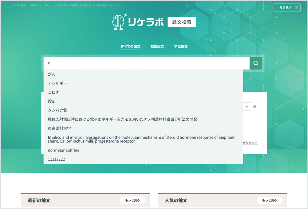Screen dimensions: 308x209
Task: Choose the In silico and in vitro suggestion
Action: coord(143,139)
